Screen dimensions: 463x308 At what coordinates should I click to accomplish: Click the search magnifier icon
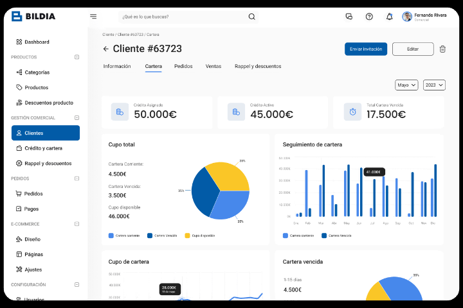coord(251,17)
